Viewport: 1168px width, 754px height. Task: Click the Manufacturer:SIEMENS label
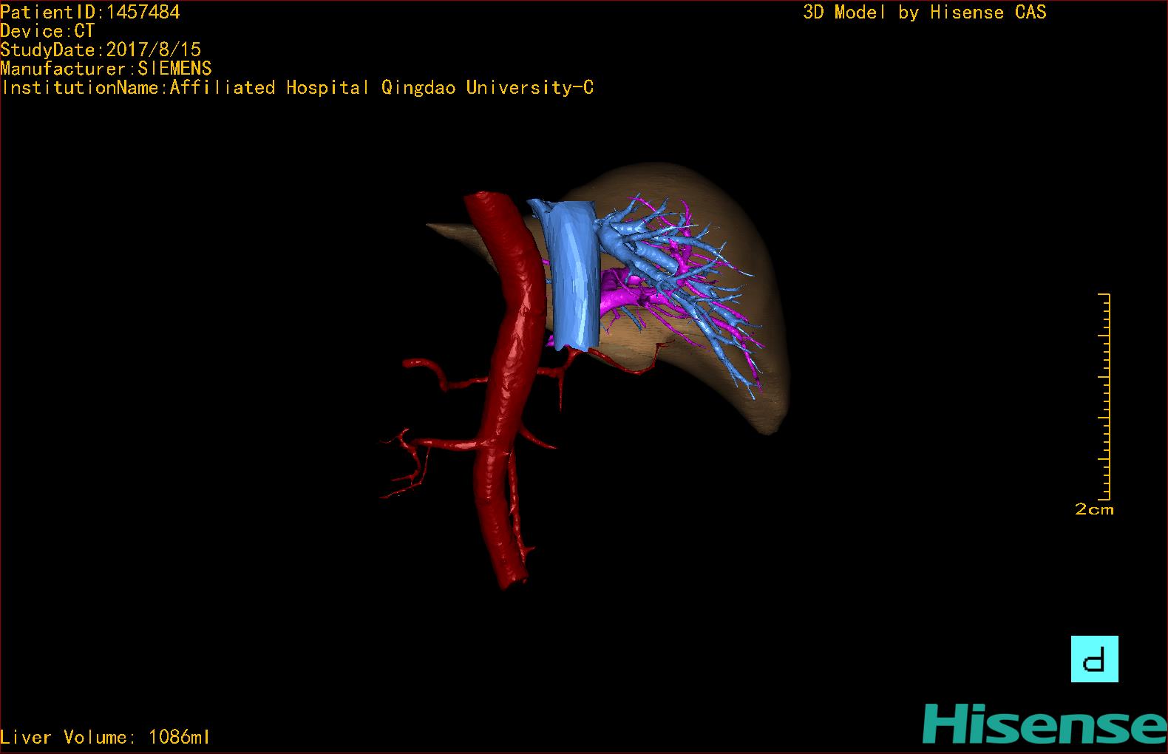click(106, 69)
